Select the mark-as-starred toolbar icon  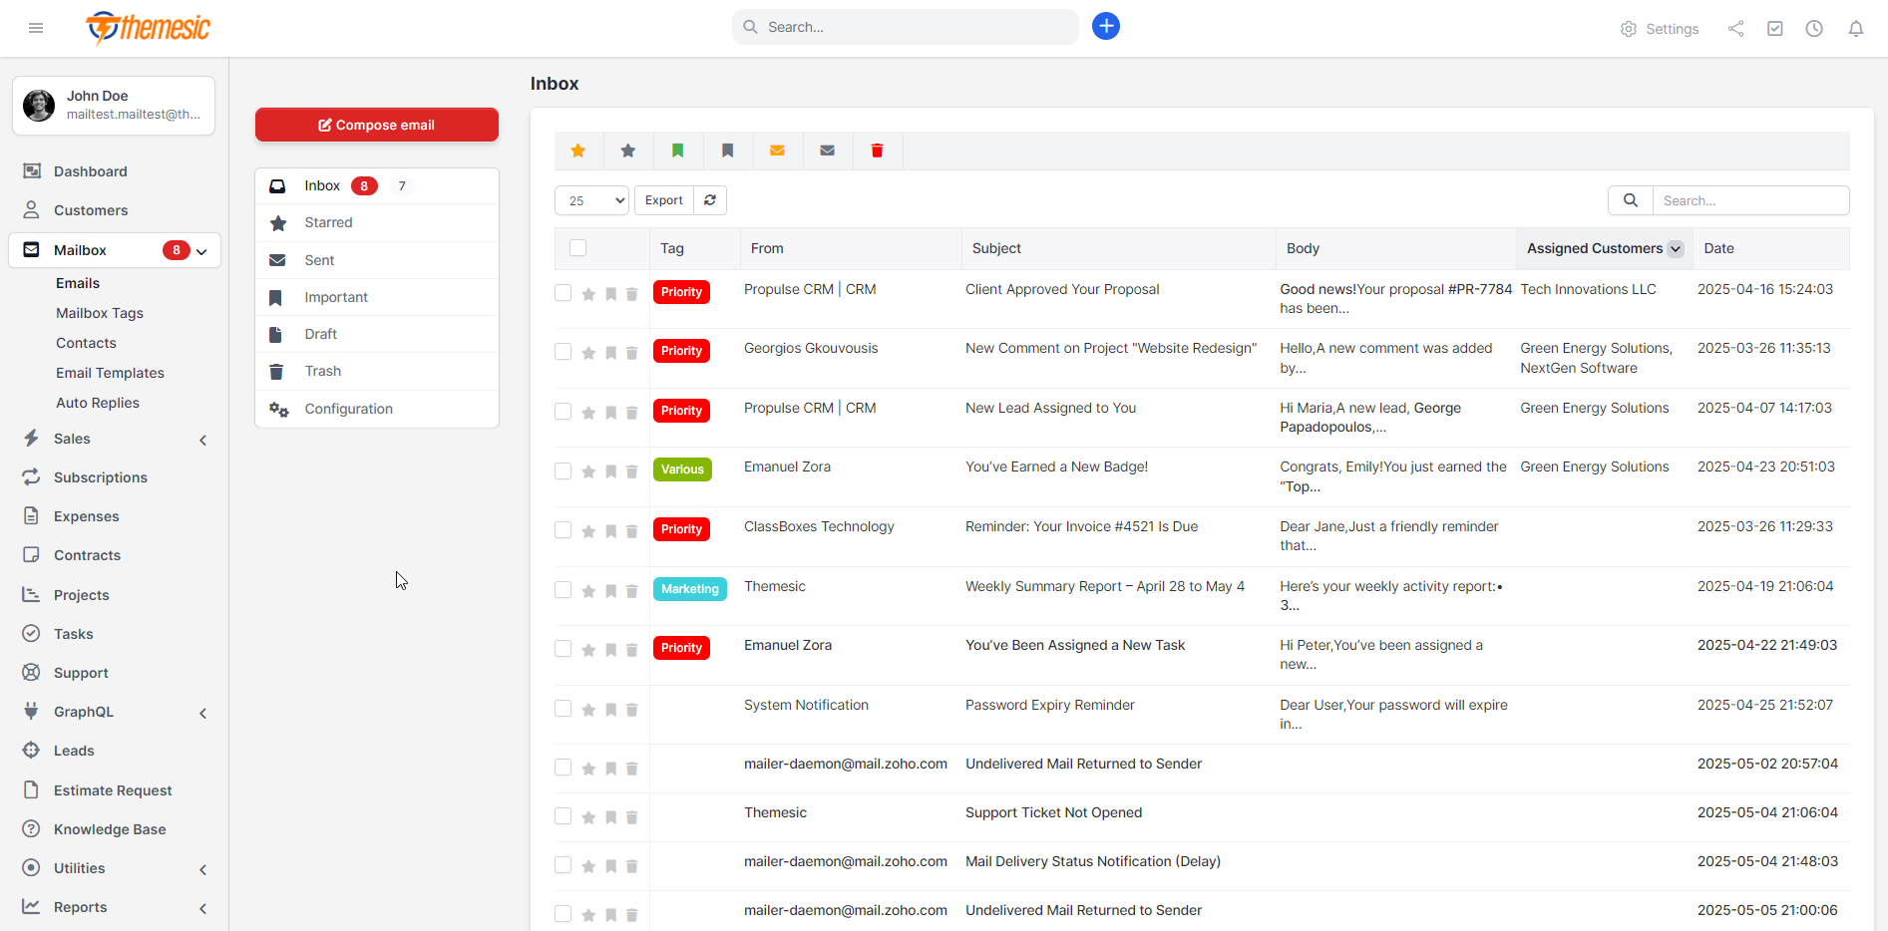[x=578, y=151]
